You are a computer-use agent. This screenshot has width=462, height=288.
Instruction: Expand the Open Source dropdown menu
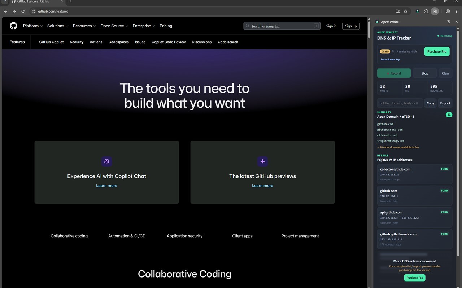click(114, 26)
